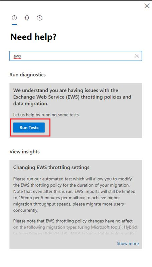Screen dimensions: 152x267
Task: Clear the search box with the X
Action: tap(137, 56)
